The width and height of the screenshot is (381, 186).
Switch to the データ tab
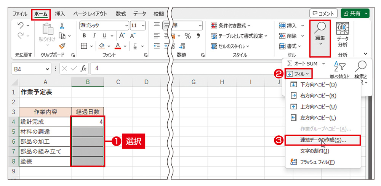tap(139, 14)
